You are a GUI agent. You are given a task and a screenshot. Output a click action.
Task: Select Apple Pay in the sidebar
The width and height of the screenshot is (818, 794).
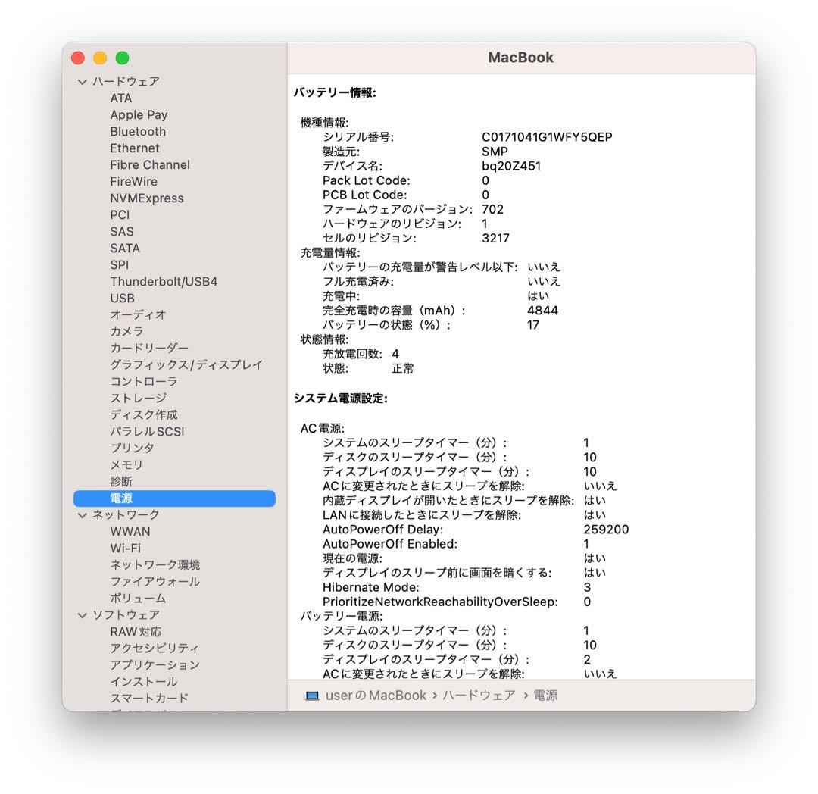pyautogui.click(x=139, y=114)
